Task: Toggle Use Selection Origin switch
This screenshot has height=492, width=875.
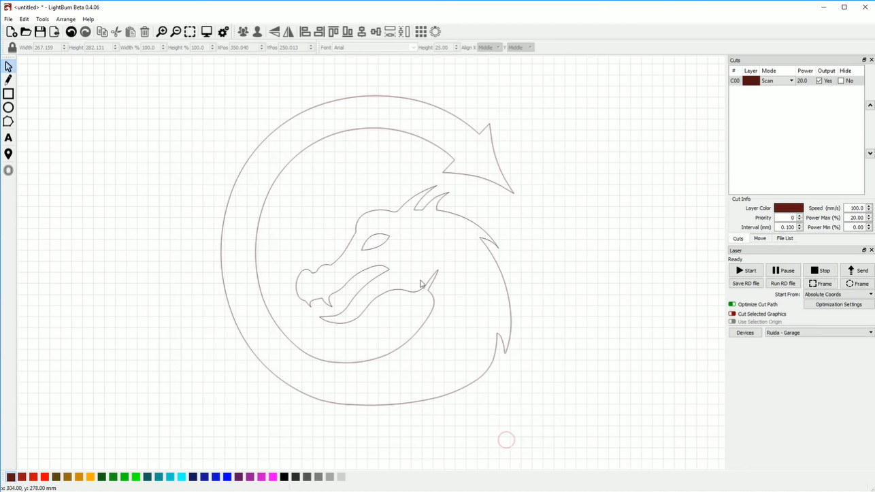Action: coord(732,322)
